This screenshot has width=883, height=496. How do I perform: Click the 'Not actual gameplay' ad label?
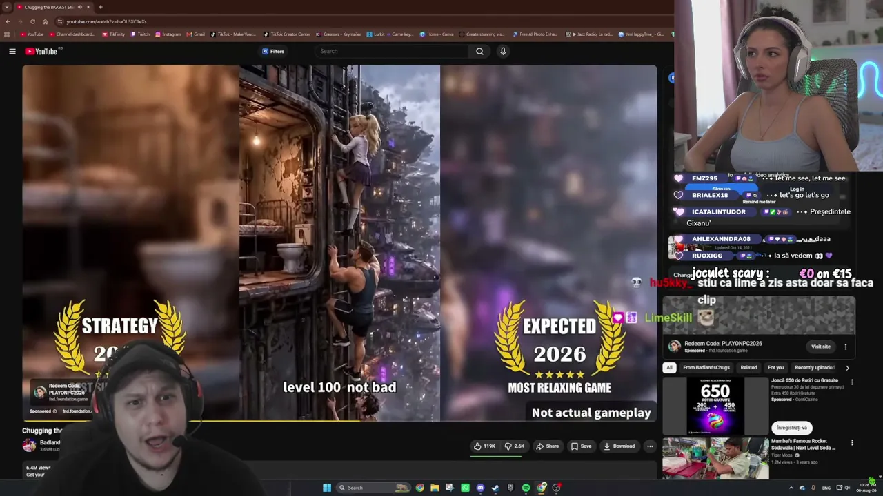(x=591, y=413)
